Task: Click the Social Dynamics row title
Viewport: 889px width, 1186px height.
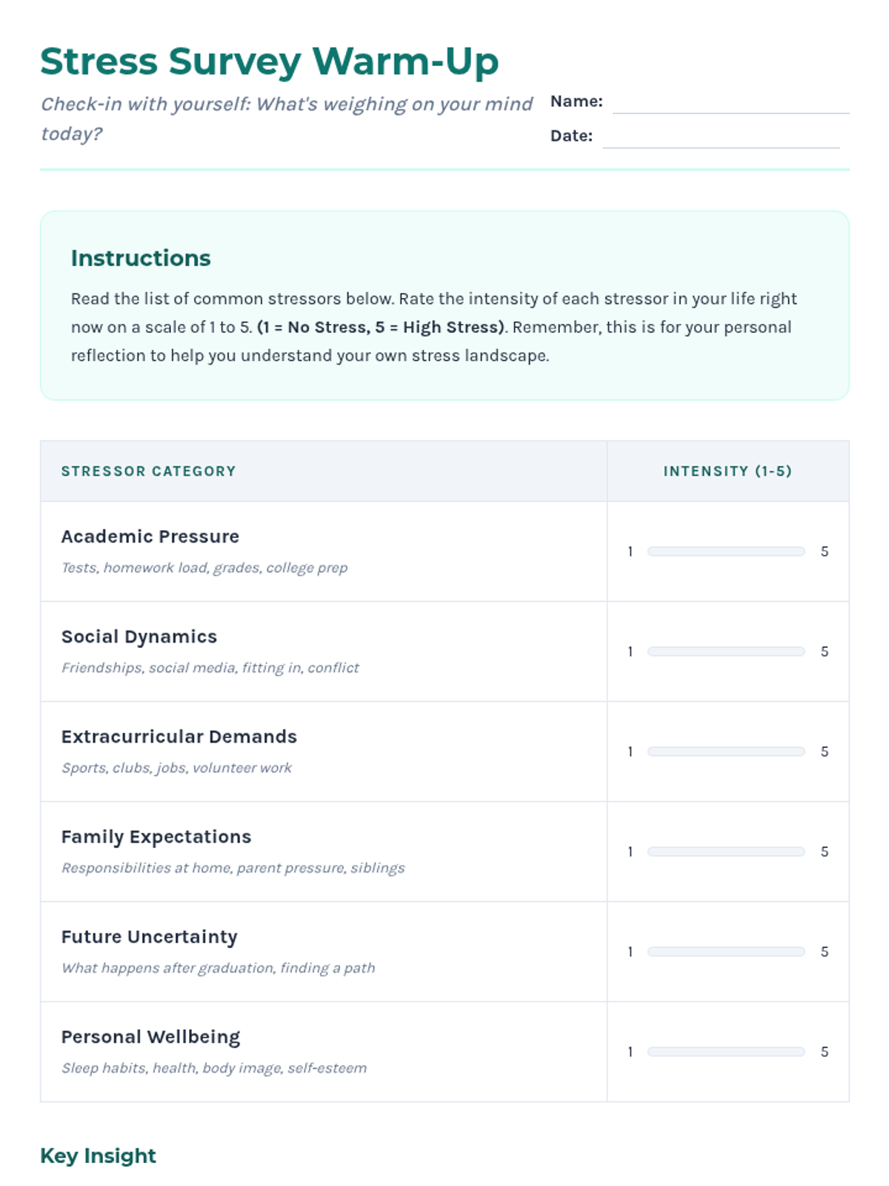Action: [139, 637]
